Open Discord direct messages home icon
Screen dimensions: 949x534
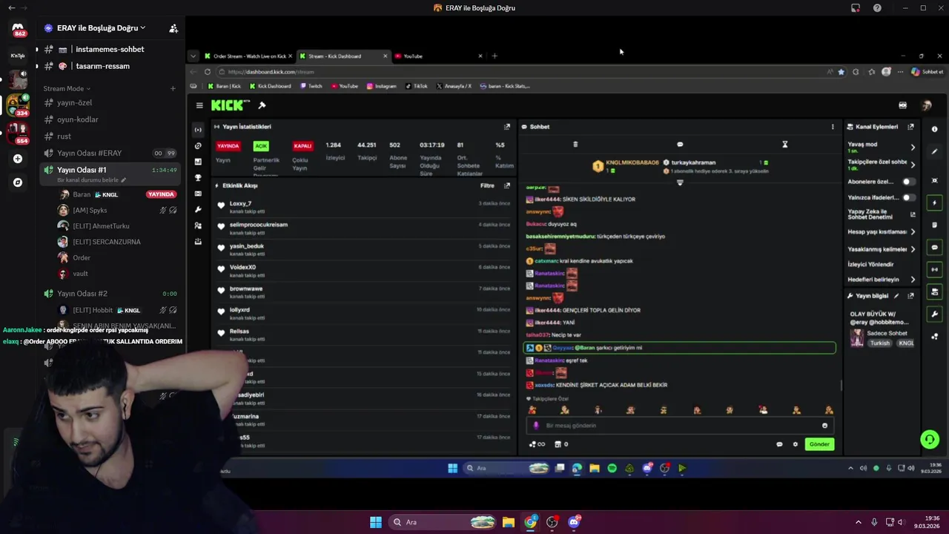pos(18,29)
